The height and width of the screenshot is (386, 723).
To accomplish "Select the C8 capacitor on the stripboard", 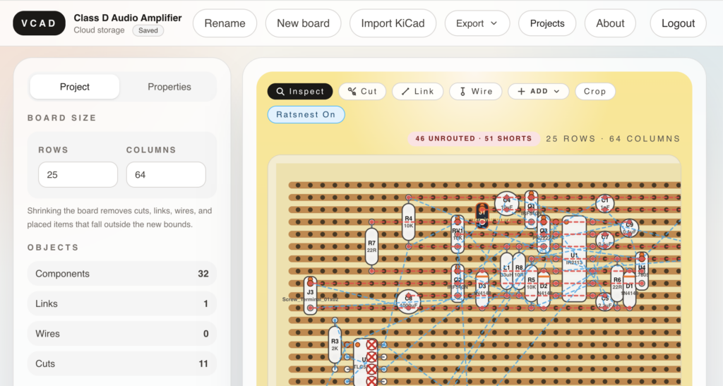I will click(x=408, y=301).
